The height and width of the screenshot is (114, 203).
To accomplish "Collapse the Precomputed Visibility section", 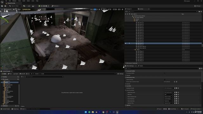I will pyautogui.click(x=126, y=71).
